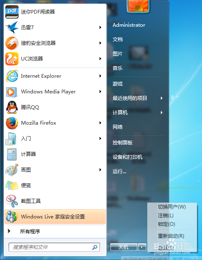Expand the 最近使用的项目 submenu arrow
The image size is (202, 260).
(162, 98)
